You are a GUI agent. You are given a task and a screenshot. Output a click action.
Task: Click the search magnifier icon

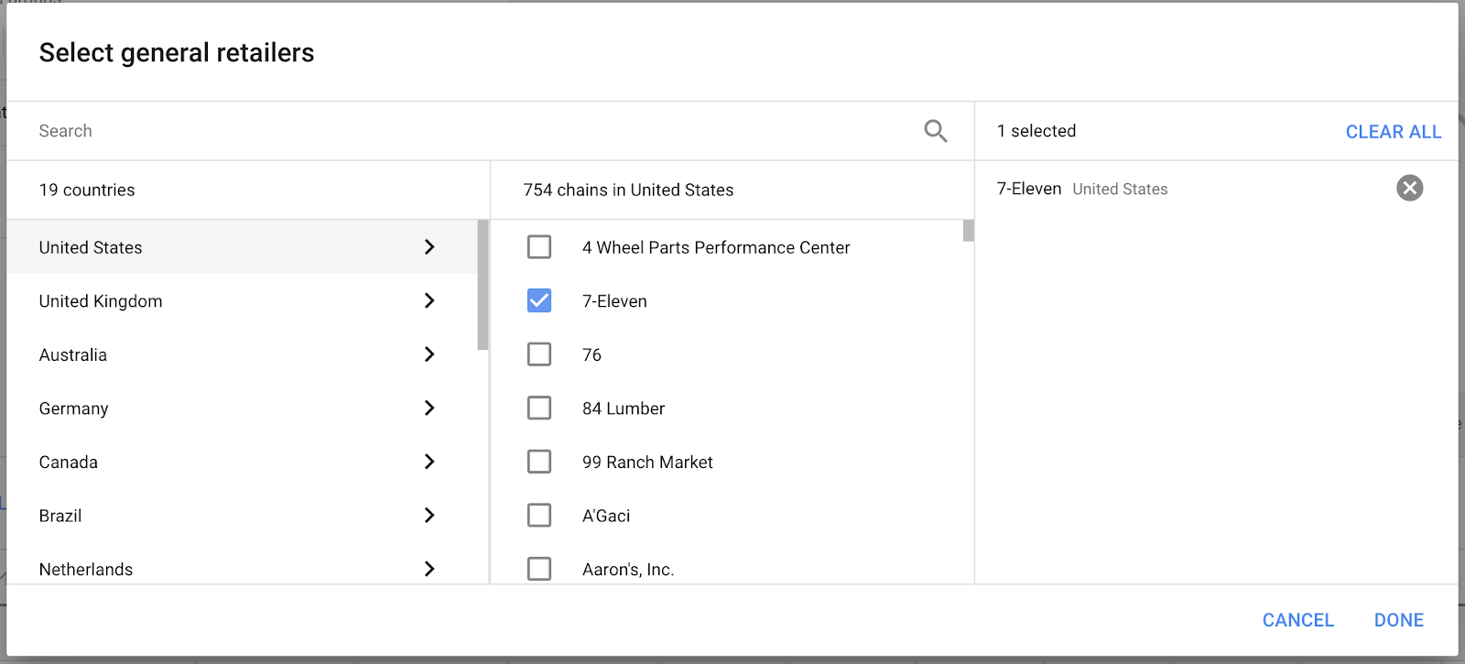pos(935,131)
